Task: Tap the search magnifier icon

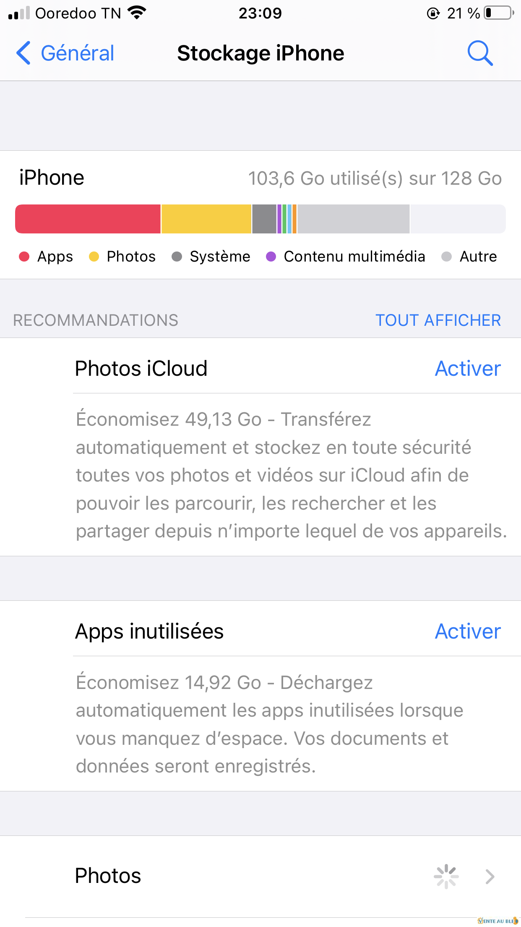Action: pyautogui.click(x=480, y=53)
